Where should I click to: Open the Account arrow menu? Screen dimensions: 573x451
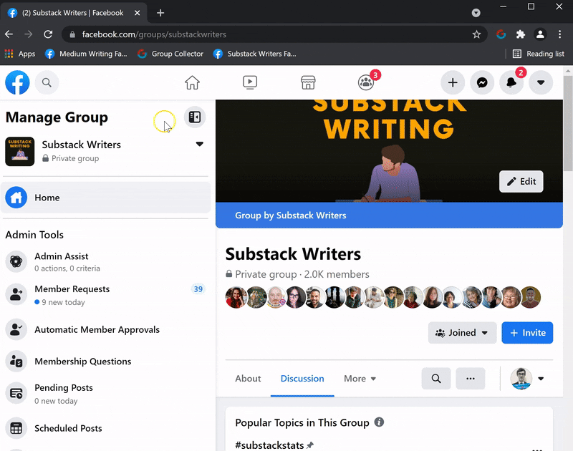[541, 82]
